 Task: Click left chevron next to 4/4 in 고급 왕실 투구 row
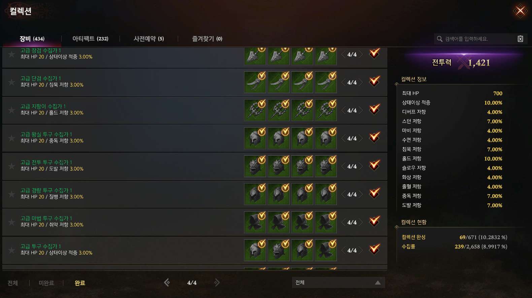pyautogui.click(x=344, y=138)
